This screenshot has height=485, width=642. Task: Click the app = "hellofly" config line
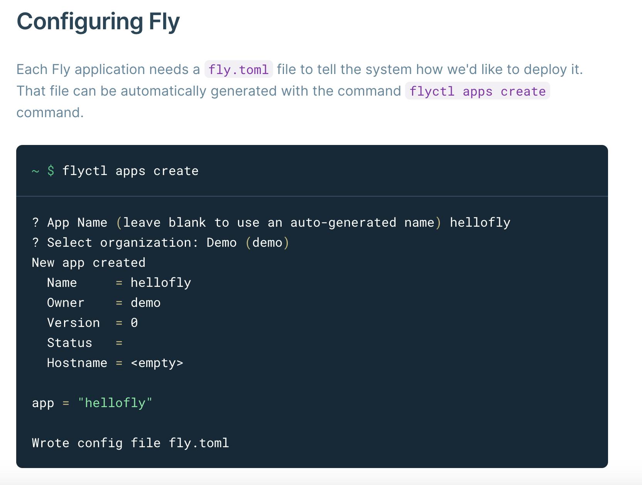pos(92,403)
